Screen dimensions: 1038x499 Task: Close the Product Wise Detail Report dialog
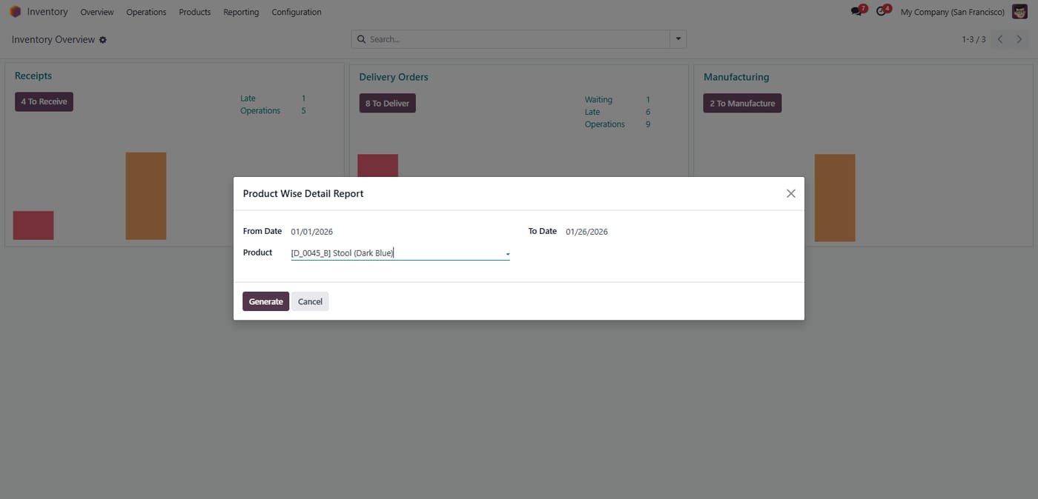tap(790, 193)
